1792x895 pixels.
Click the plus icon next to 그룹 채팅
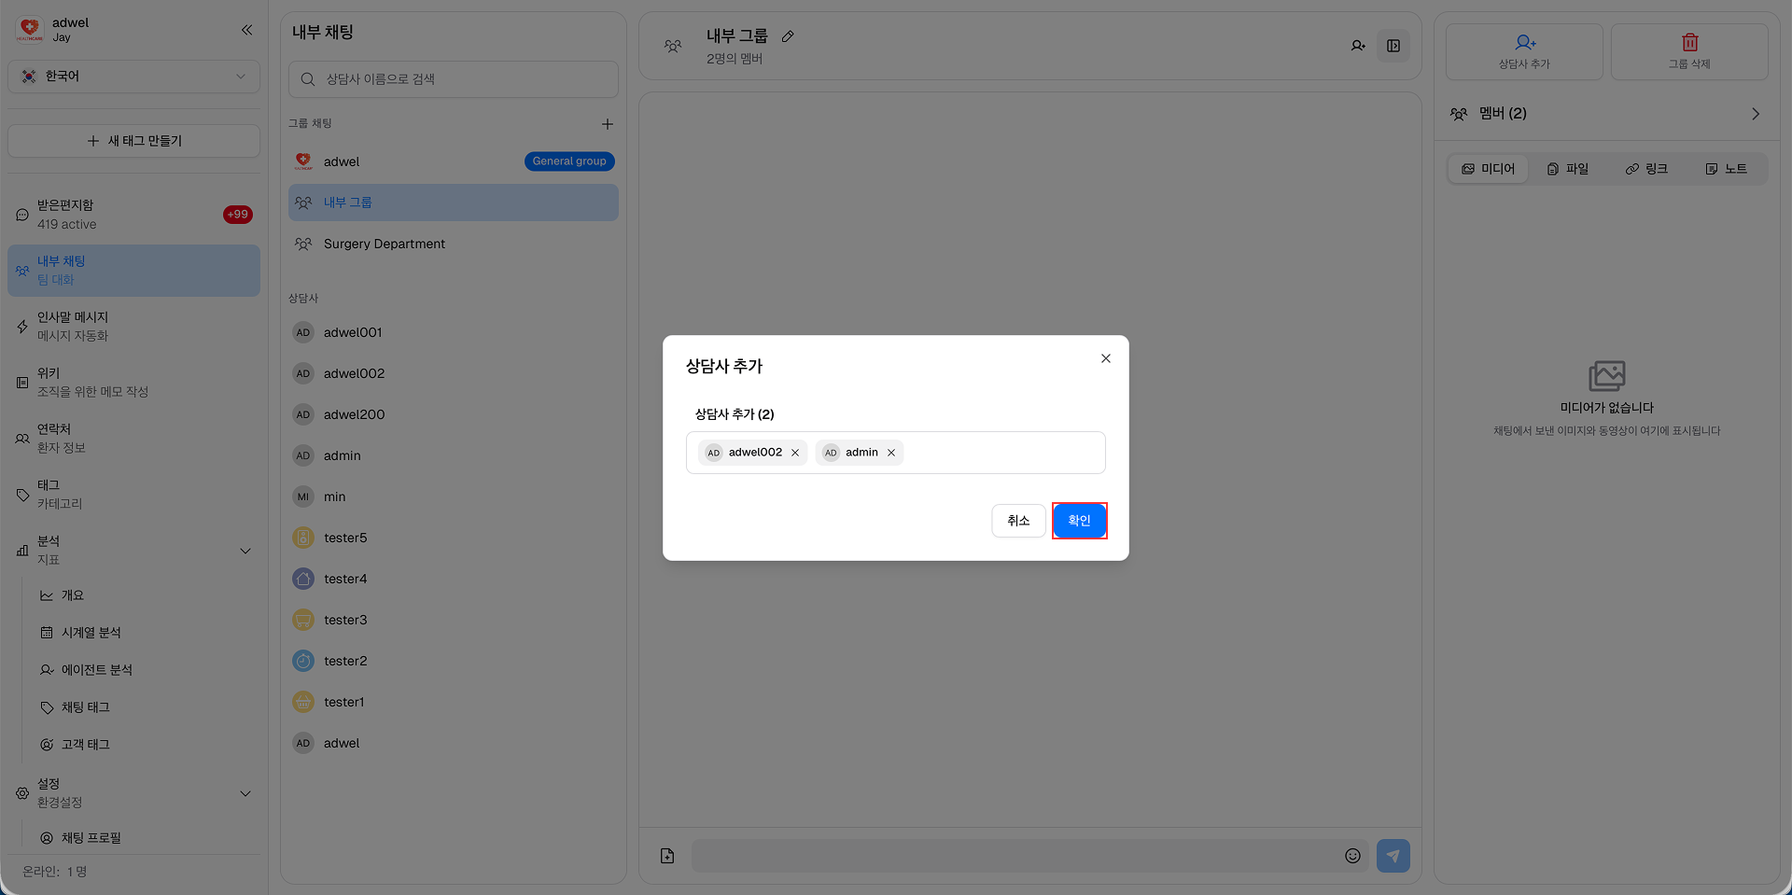point(607,123)
